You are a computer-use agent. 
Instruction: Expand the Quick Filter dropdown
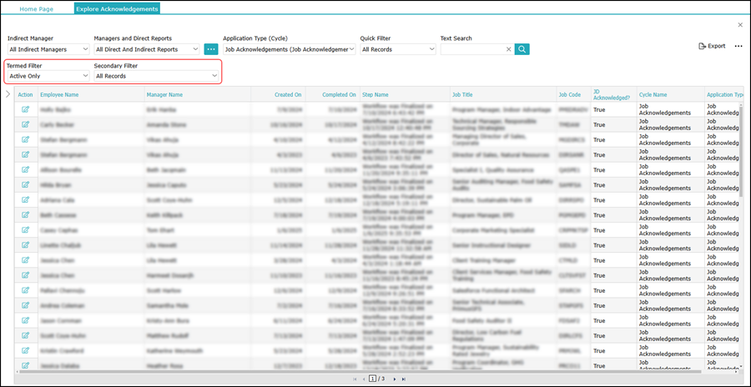click(397, 49)
